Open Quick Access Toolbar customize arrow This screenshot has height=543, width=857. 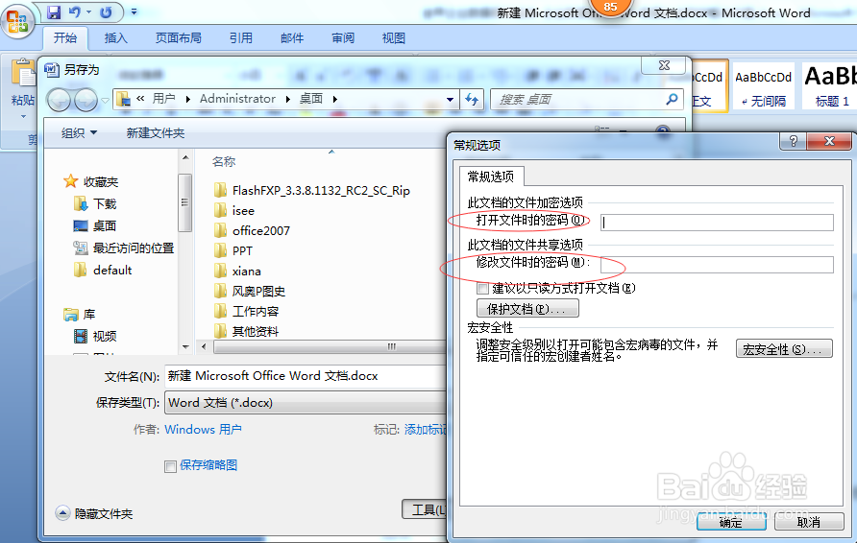coord(134,12)
